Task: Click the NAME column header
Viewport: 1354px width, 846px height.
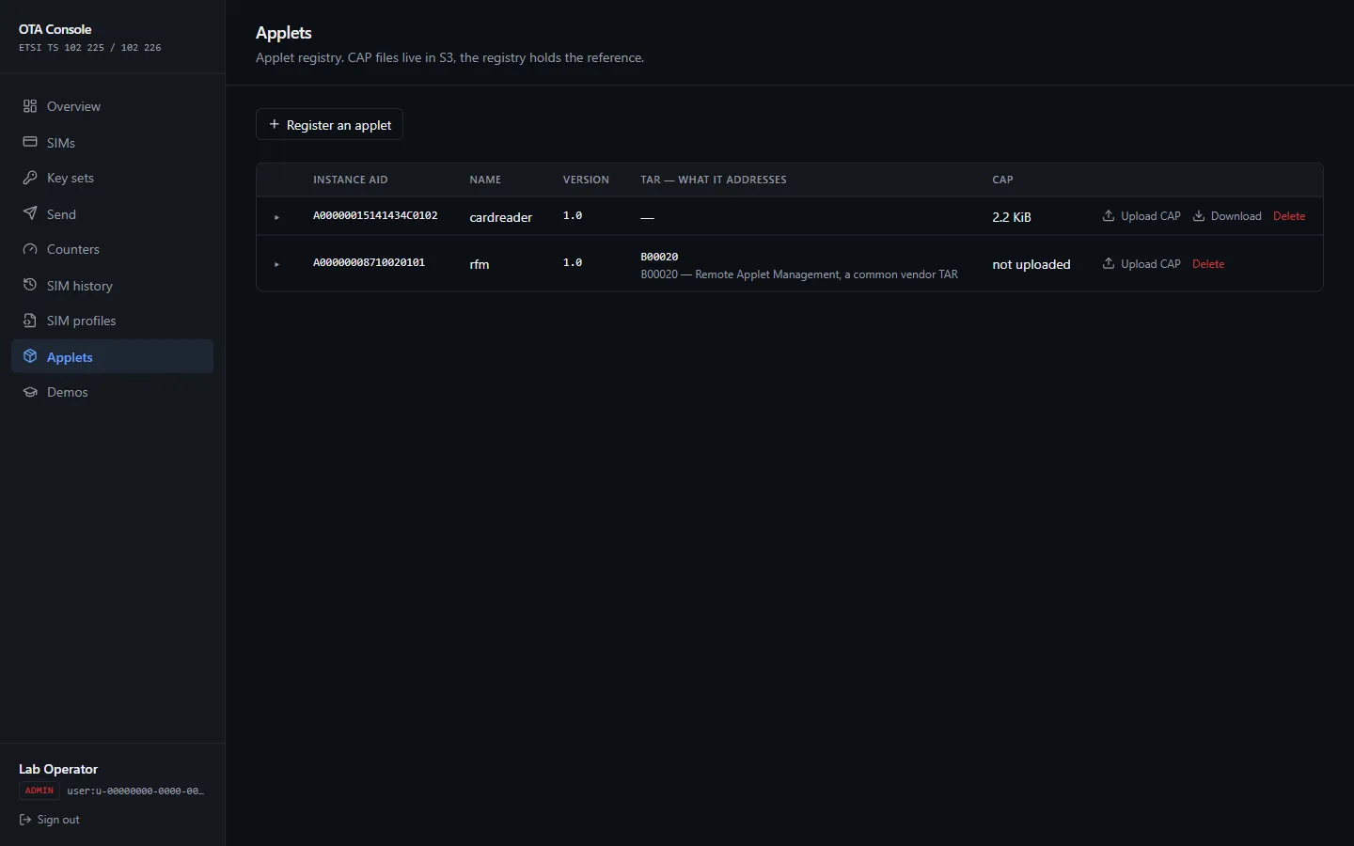Action: click(485, 180)
